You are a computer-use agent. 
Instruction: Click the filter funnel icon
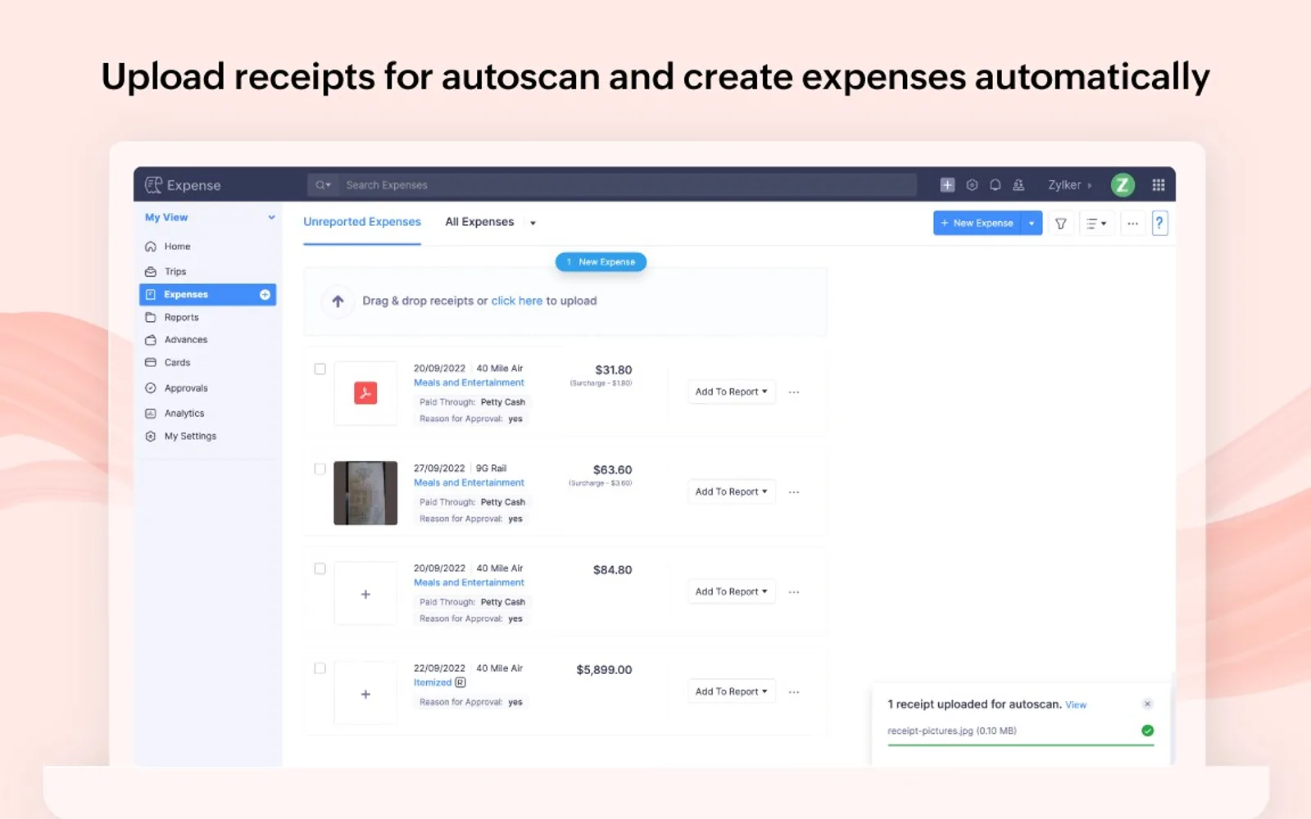point(1060,224)
